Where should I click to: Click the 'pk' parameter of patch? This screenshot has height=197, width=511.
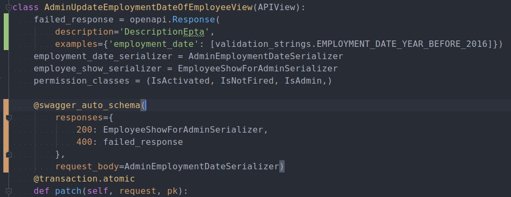click(x=172, y=191)
